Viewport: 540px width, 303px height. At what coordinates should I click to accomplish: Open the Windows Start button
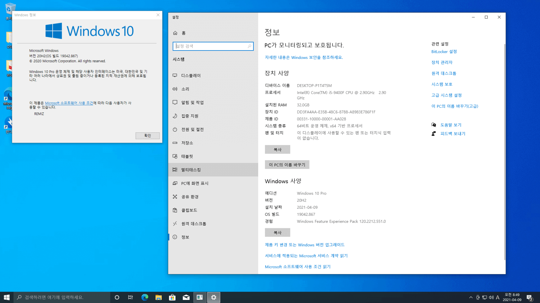click(7, 297)
